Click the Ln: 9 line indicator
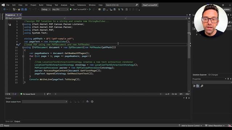The height and width of the screenshot is (130, 232). click(167, 94)
